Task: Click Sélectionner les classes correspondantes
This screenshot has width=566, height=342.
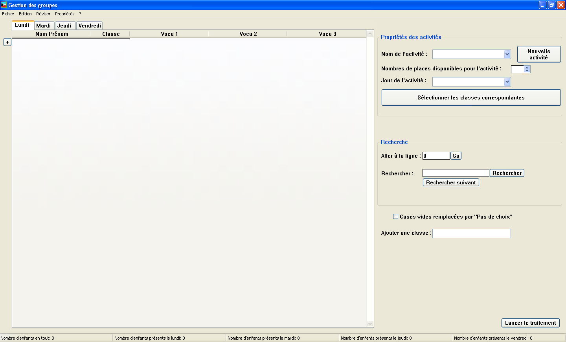Action: (x=471, y=97)
